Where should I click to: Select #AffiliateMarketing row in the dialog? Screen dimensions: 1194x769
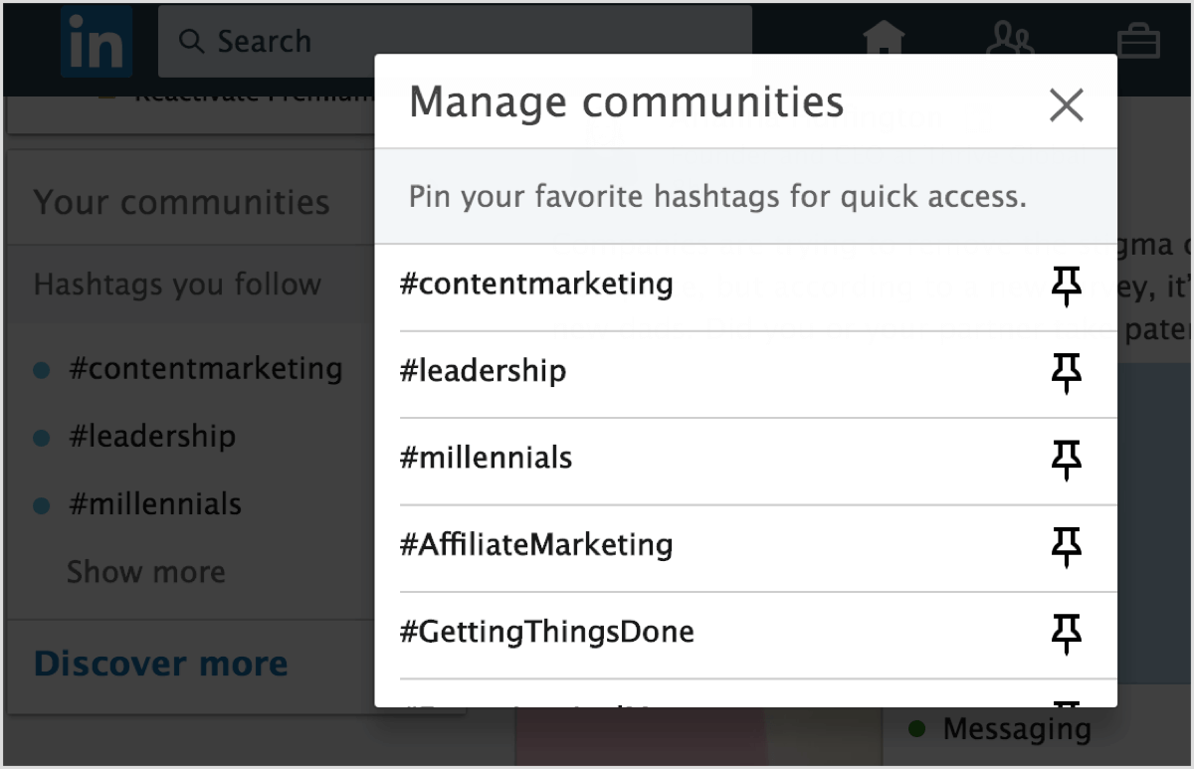click(536, 545)
